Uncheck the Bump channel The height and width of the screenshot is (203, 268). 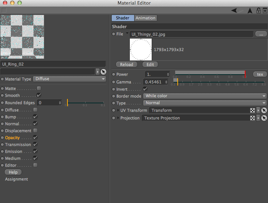36,116
